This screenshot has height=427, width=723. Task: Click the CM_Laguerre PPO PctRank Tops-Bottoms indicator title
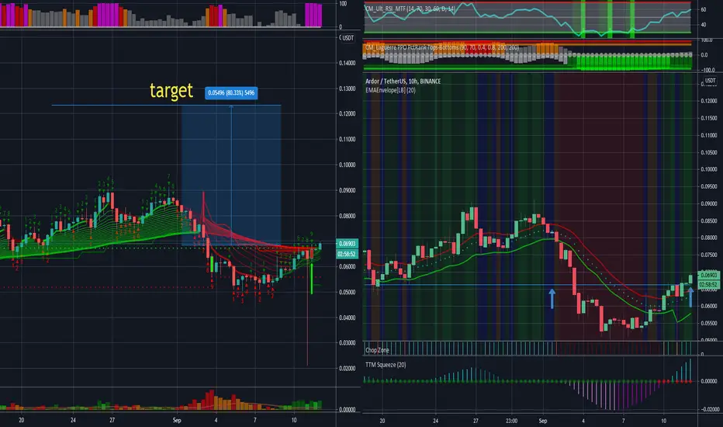coord(442,47)
